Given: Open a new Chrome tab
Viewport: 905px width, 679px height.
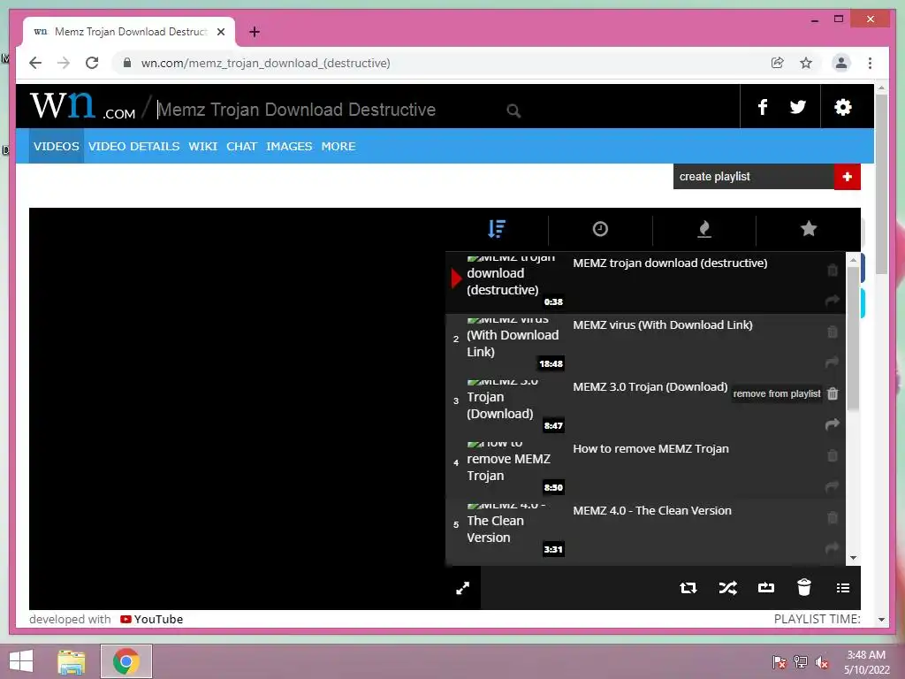Looking at the screenshot, I should [x=255, y=32].
